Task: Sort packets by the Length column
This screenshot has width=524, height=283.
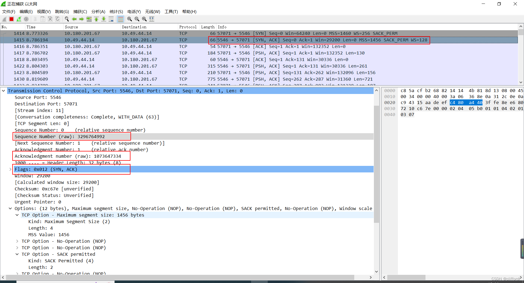Action: click(x=208, y=27)
